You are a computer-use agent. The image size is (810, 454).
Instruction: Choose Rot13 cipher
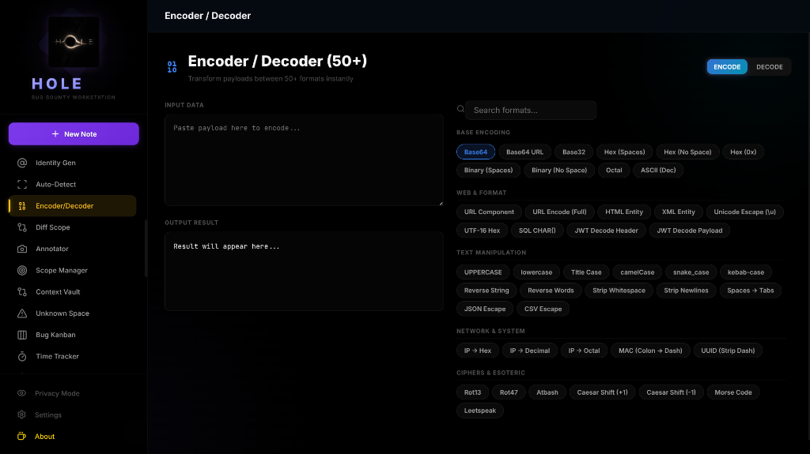(472, 392)
